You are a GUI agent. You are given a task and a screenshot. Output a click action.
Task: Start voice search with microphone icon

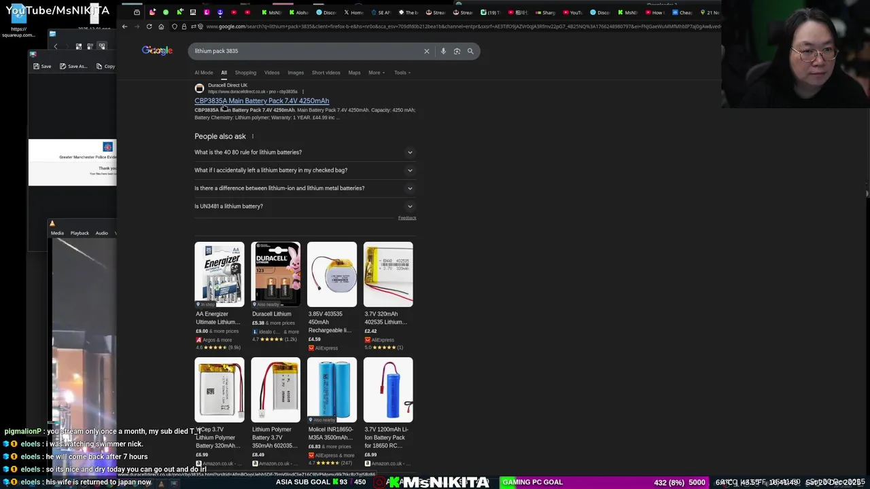443,51
